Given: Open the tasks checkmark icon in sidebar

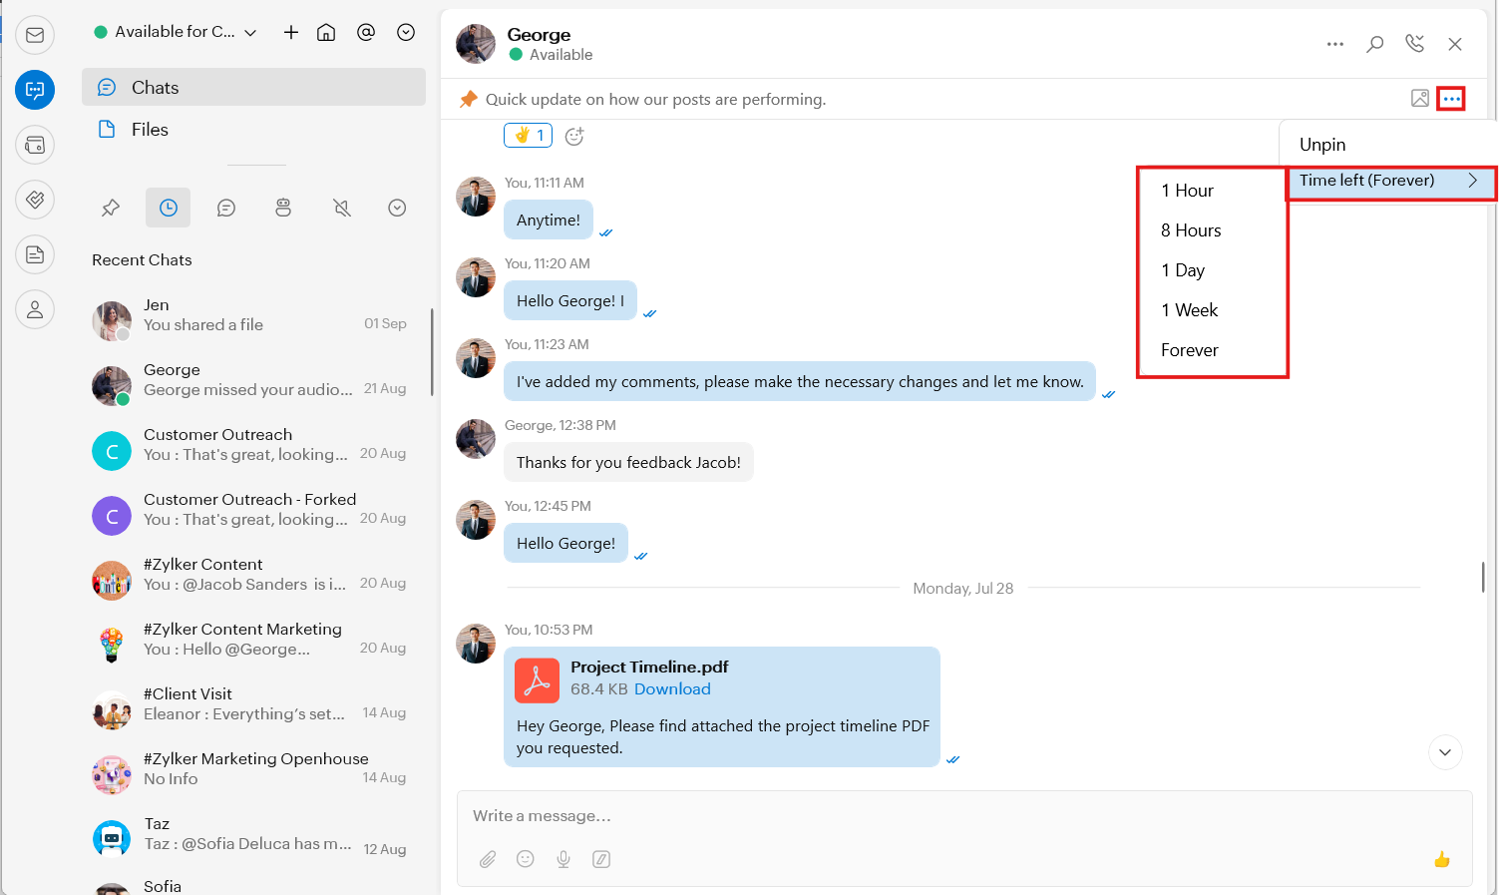Looking at the screenshot, I should point(35,200).
